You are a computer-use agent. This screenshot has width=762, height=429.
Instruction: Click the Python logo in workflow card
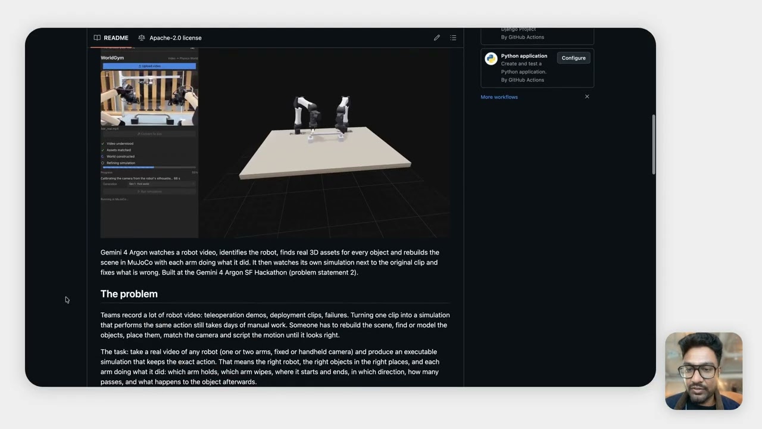[491, 58]
